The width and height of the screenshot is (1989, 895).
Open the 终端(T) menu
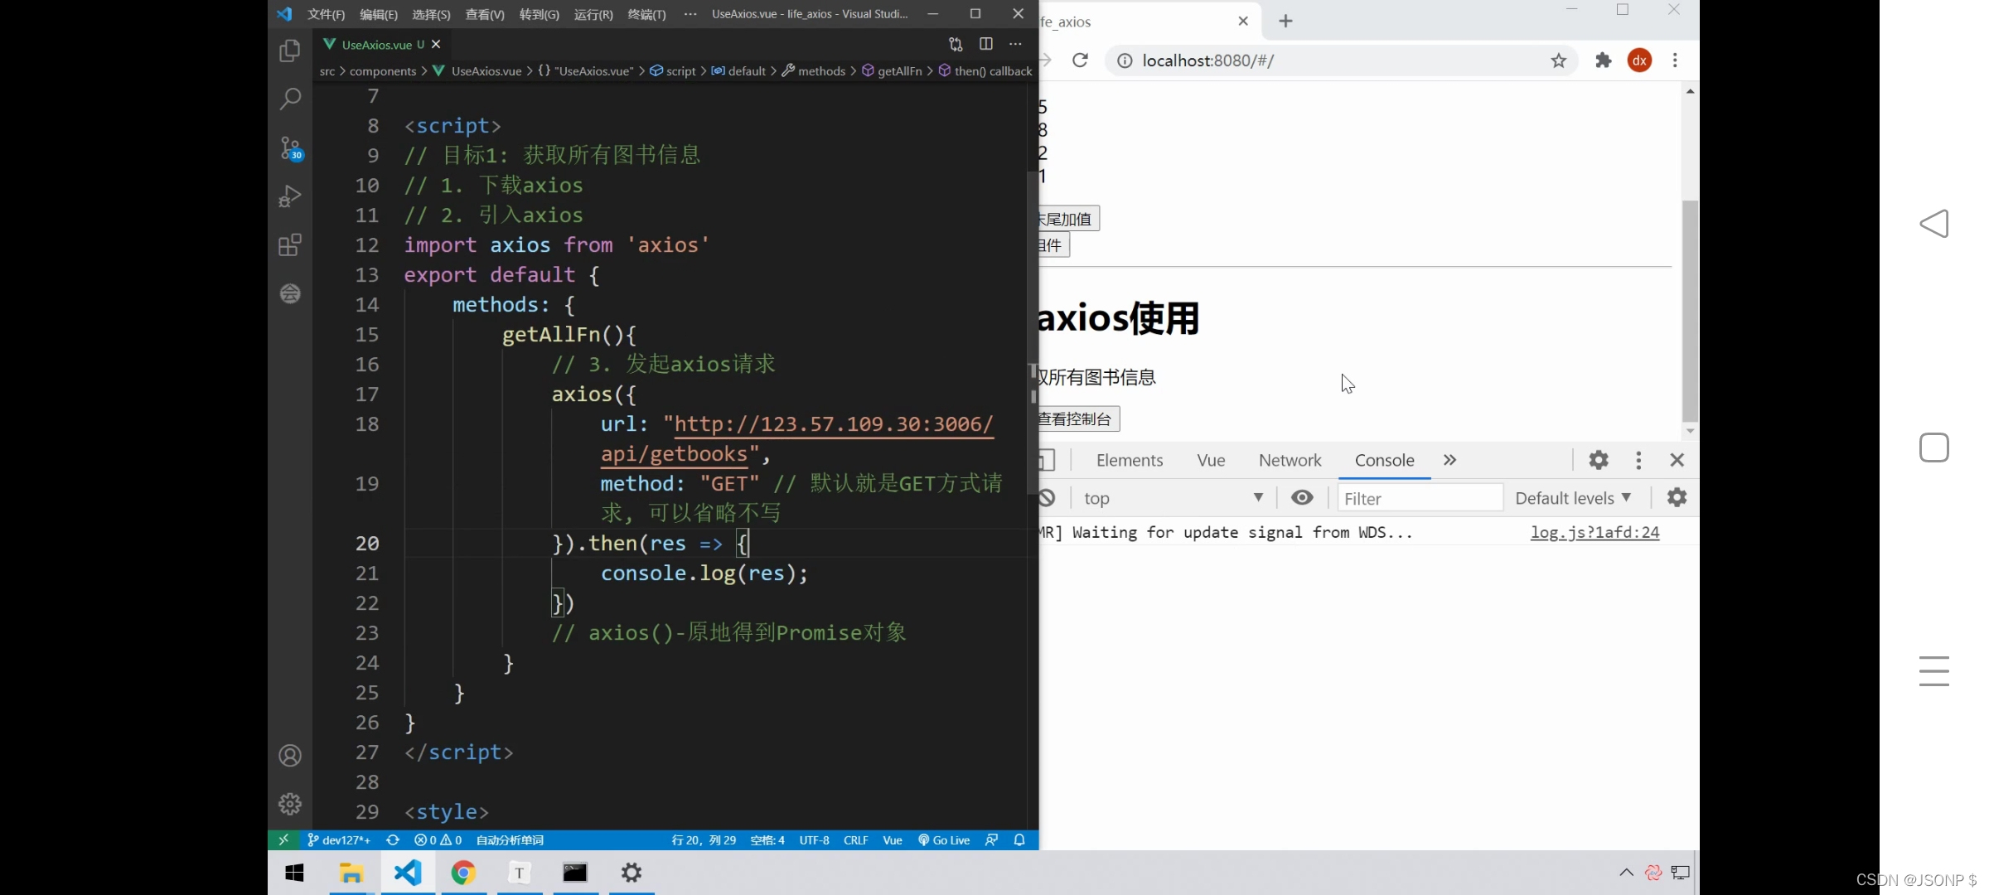[646, 14]
